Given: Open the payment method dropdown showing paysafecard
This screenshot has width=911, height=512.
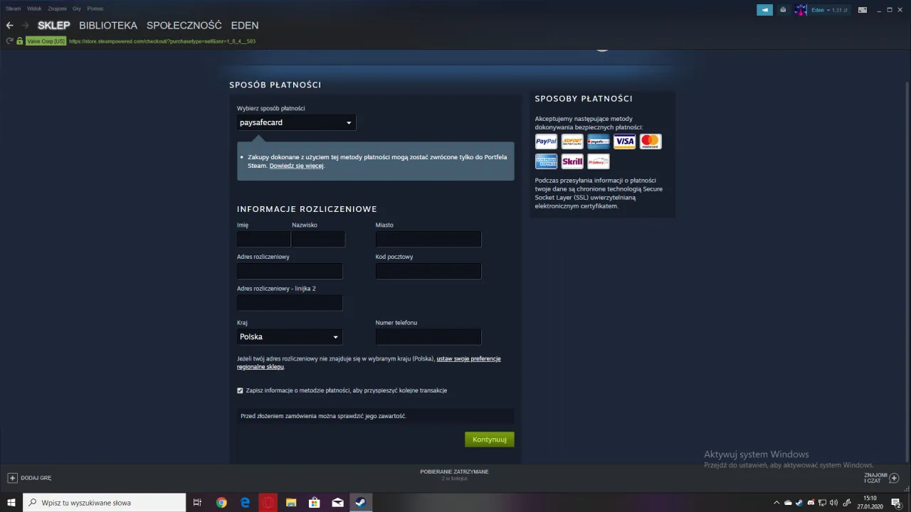Looking at the screenshot, I should point(295,122).
